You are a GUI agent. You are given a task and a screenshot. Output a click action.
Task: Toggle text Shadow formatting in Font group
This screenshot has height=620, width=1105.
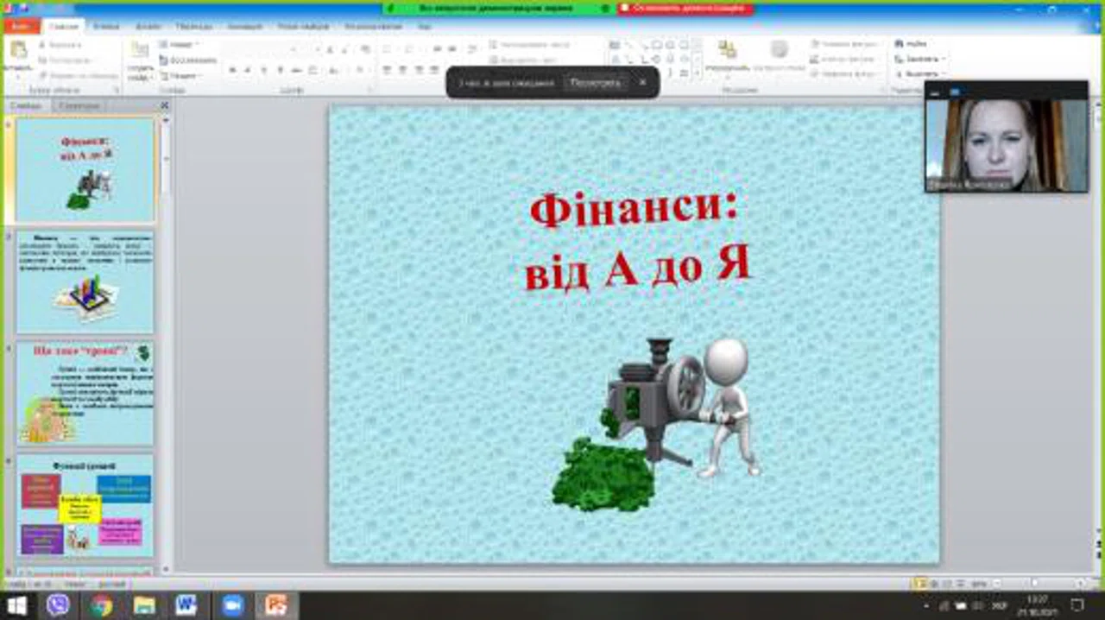click(x=280, y=70)
